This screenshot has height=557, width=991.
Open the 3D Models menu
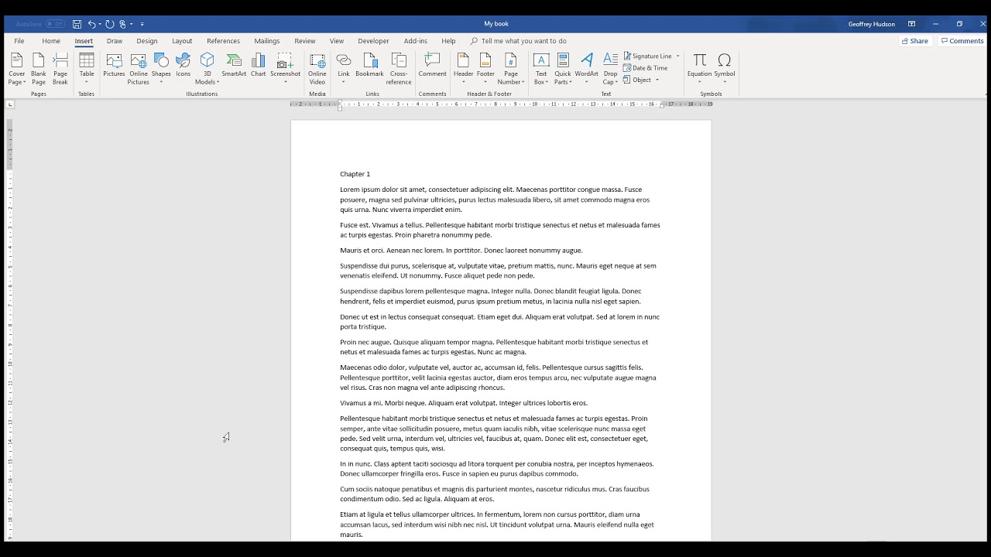[x=207, y=69]
